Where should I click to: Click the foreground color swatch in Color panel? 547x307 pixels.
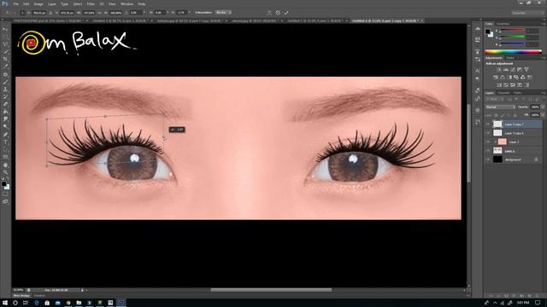point(488,32)
